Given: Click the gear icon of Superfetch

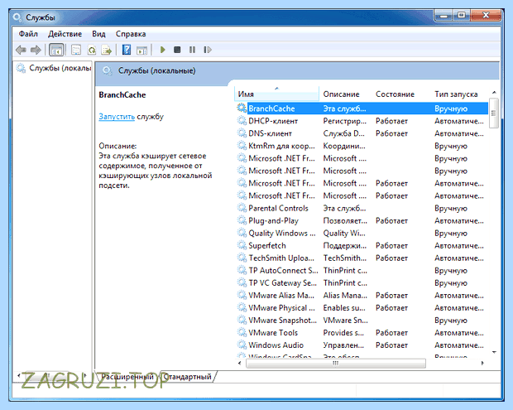Looking at the screenshot, I should [242, 245].
